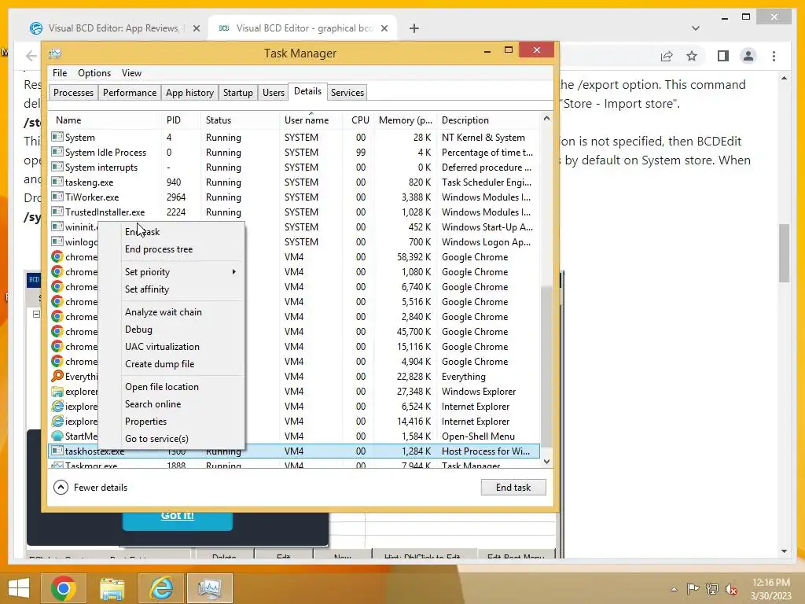Switch to the App history tab
The height and width of the screenshot is (604, 805).
tap(189, 93)
